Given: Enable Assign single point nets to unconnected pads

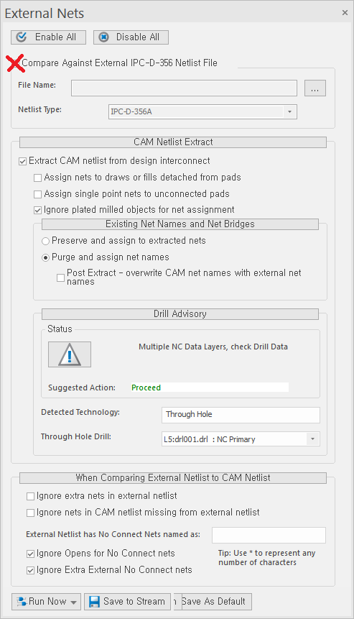Looking at the screenshot, I should [37, 194].
